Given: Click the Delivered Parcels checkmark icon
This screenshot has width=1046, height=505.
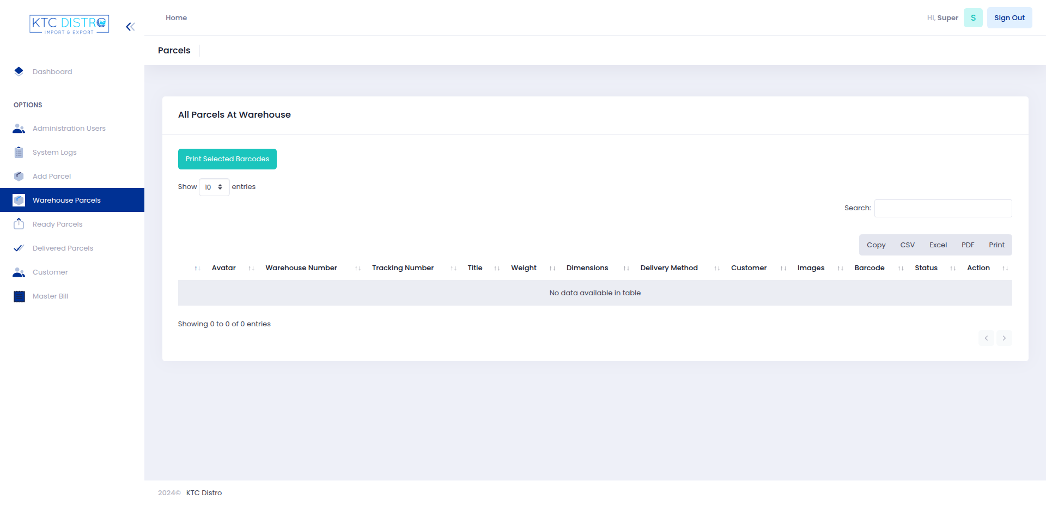Looking at the screenshot, I should pos(19,248).
